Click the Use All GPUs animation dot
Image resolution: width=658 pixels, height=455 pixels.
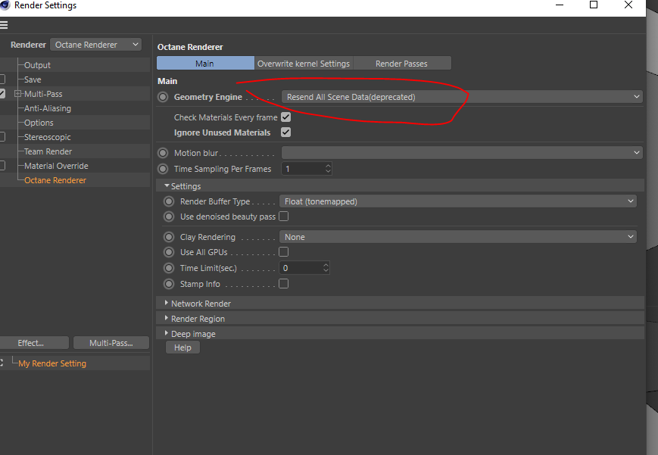pyautogui.click(x=169, y=252)
